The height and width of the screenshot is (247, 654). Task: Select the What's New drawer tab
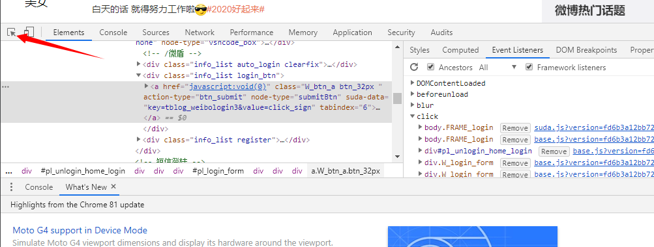click(86, 187)
